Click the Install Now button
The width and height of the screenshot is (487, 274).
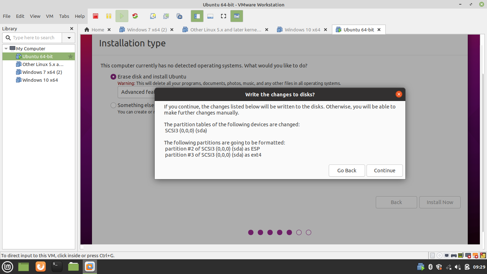click(440, 202)
